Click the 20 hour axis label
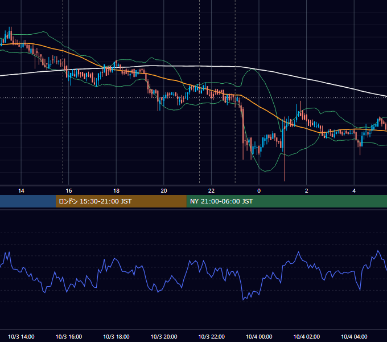Viewport: 387px width, 342px height. tap(164, 191)
